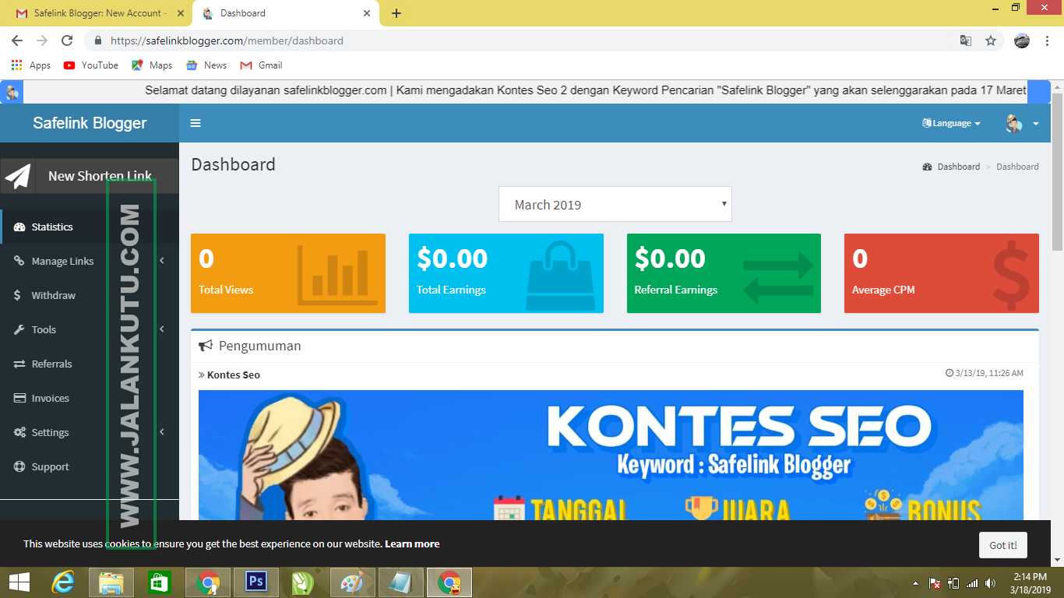Viewport: 1064px width, 598px height.
Task: Click the Referral Earnings card
Action: tap(724, 273)
